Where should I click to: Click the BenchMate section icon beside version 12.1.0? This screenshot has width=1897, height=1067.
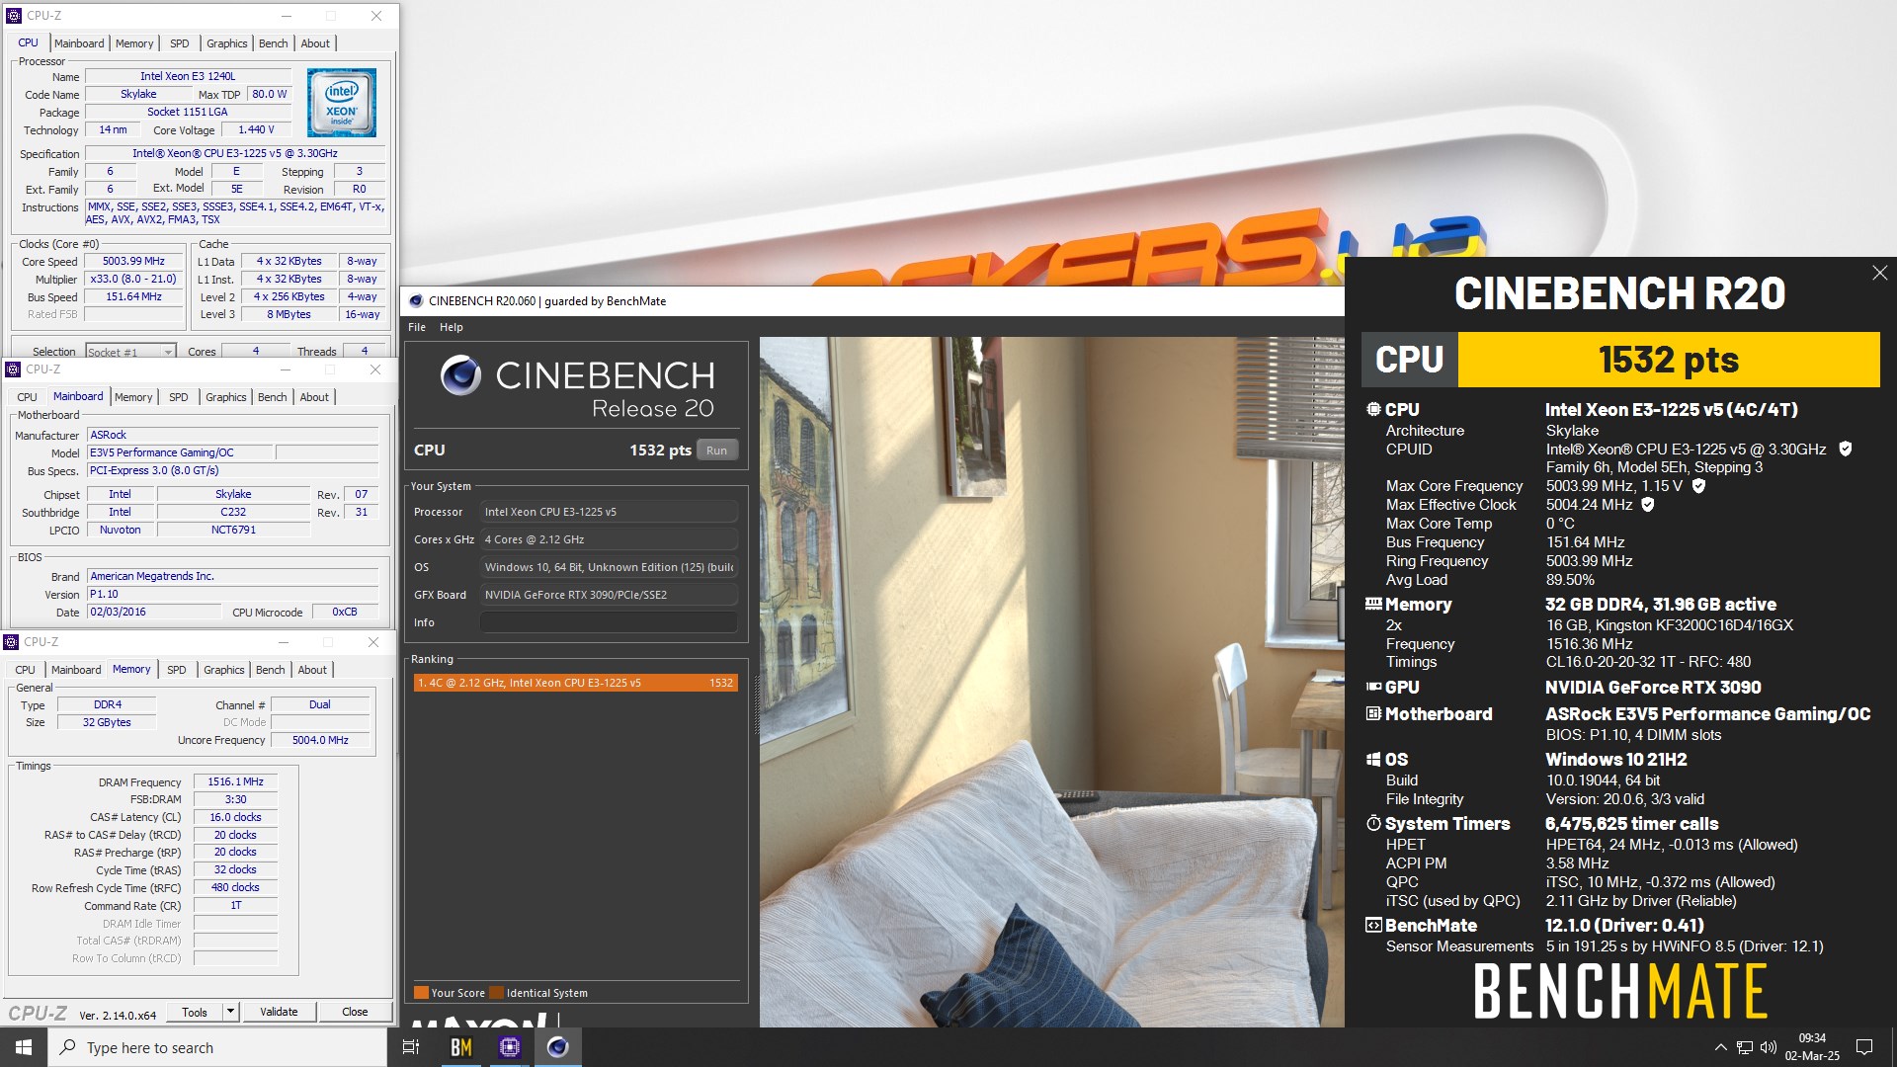pos(1373,925)
